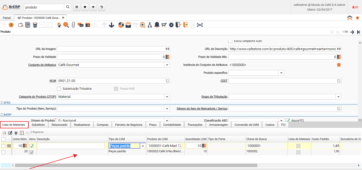Go to next record with right arrow
Viewport: 362px width, 170px height.
point(352,32)
